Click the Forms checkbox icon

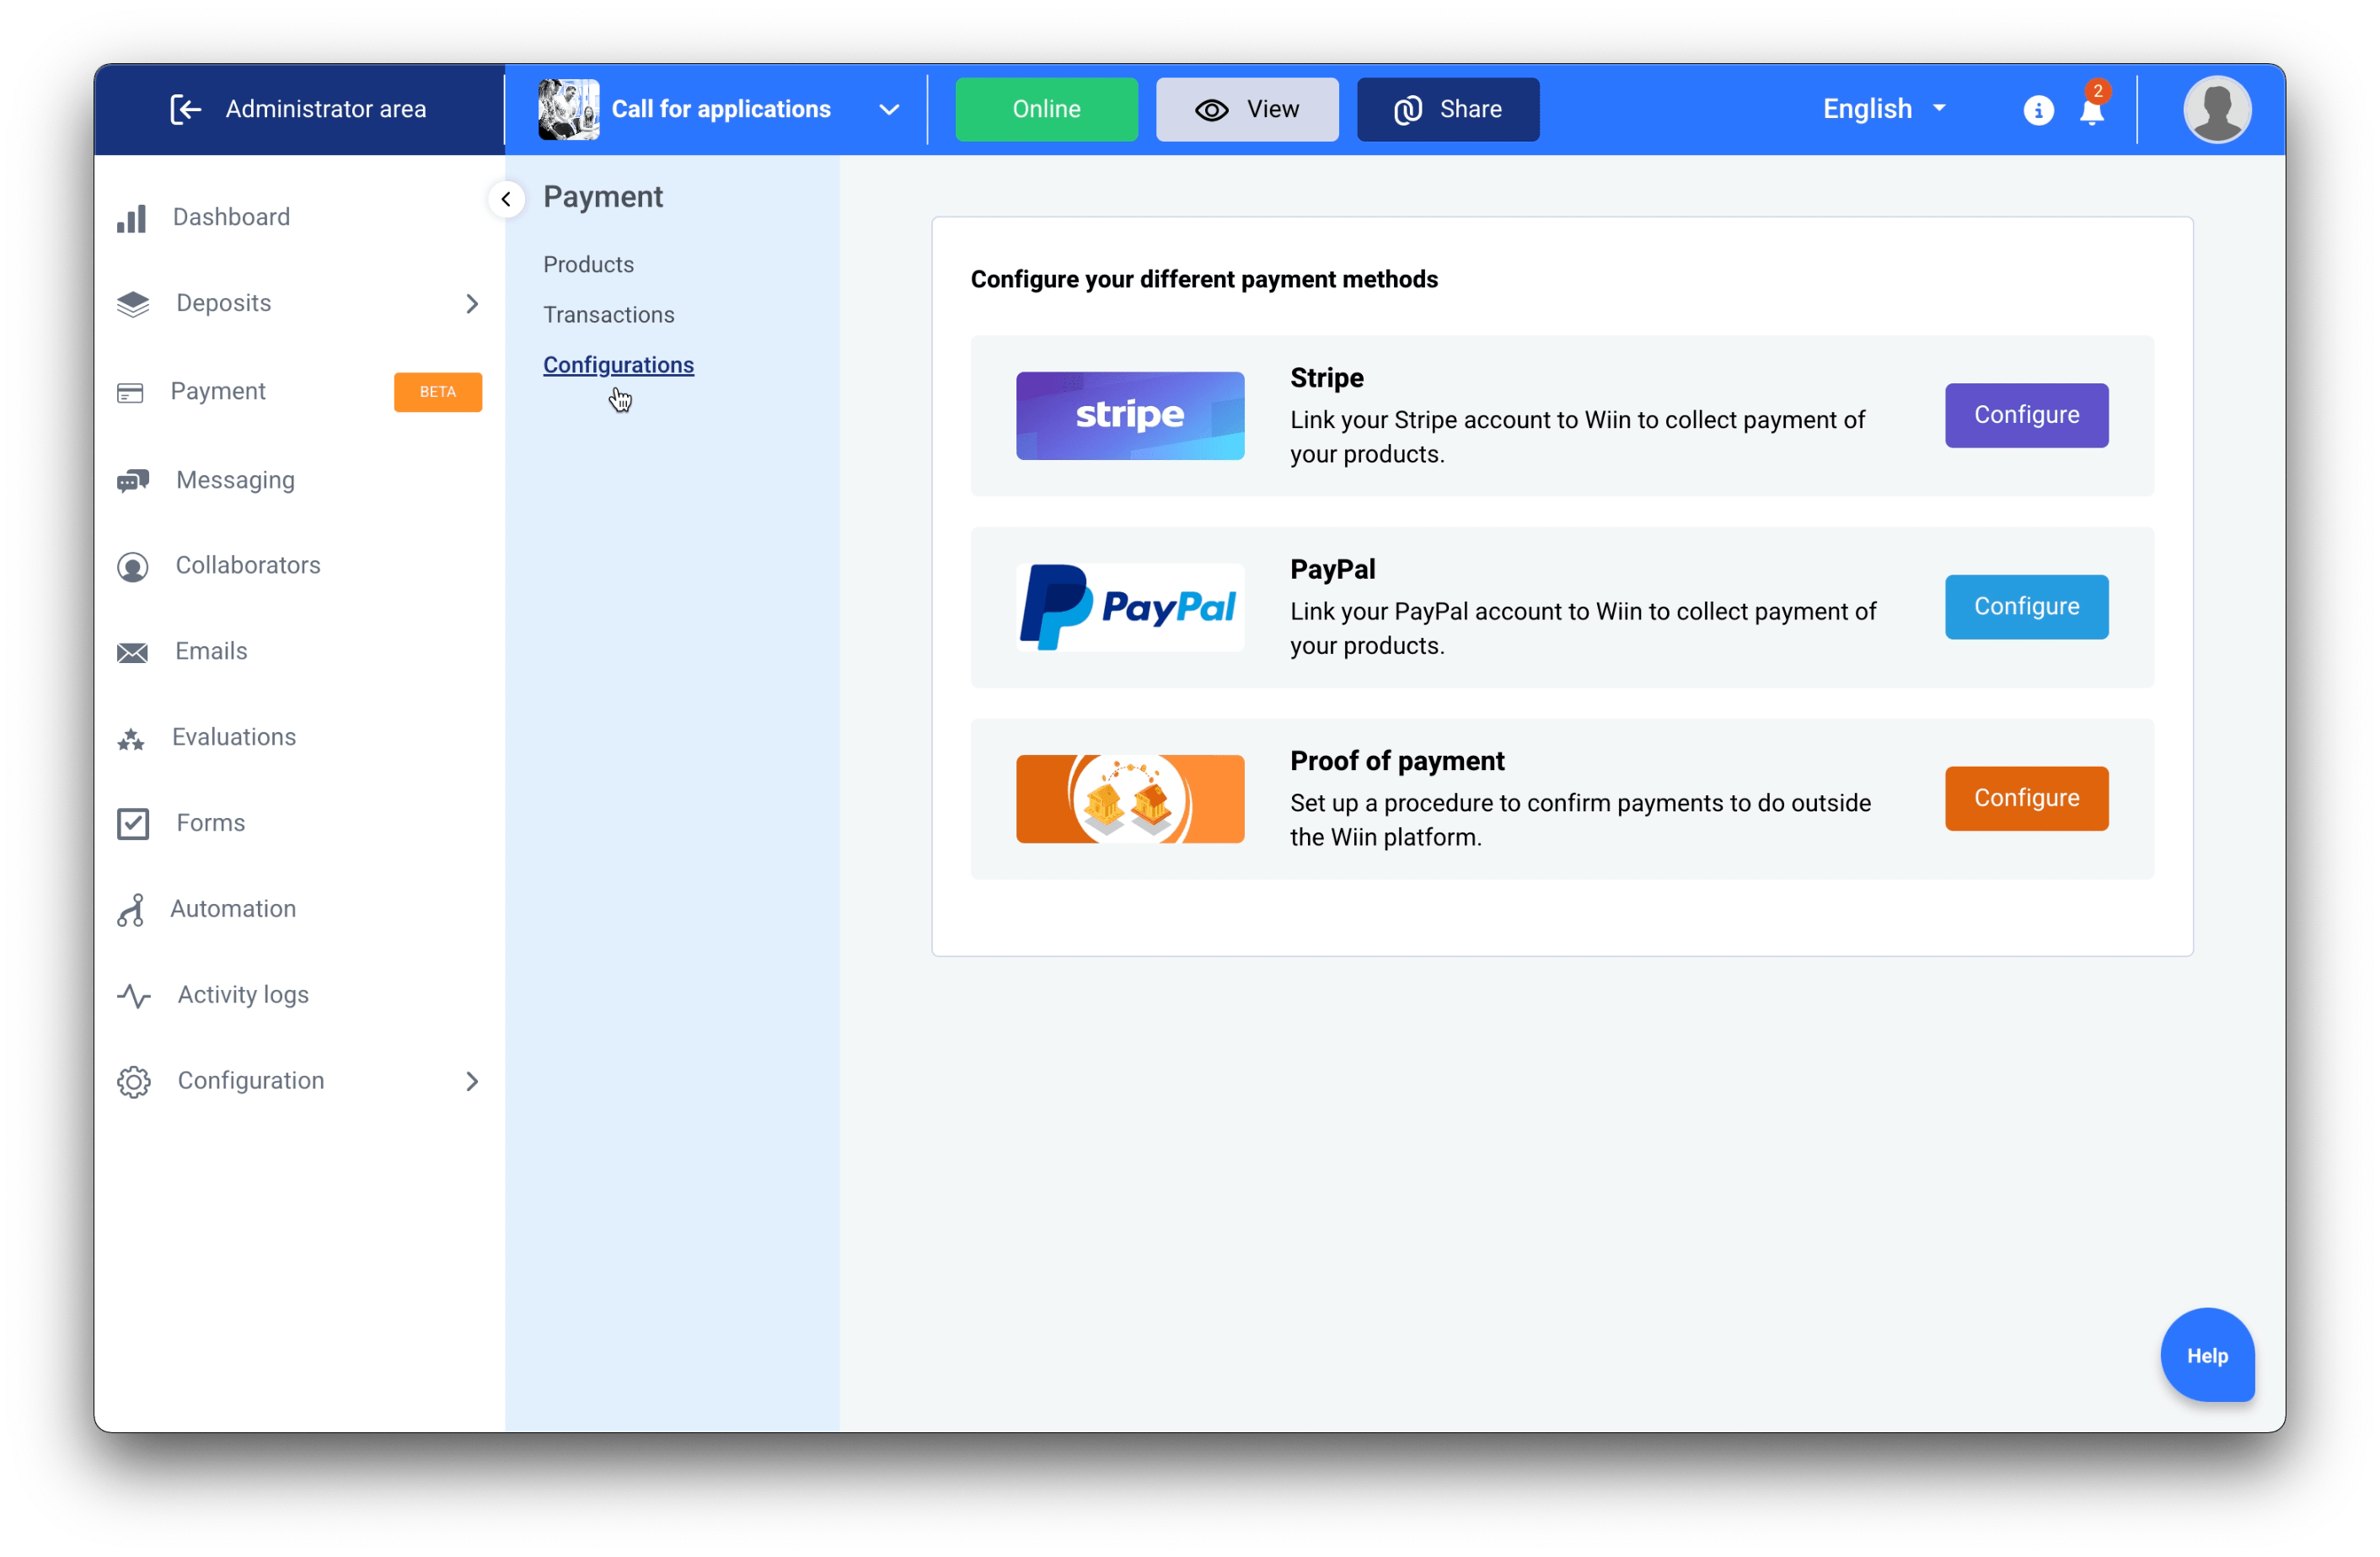(132, 823)
